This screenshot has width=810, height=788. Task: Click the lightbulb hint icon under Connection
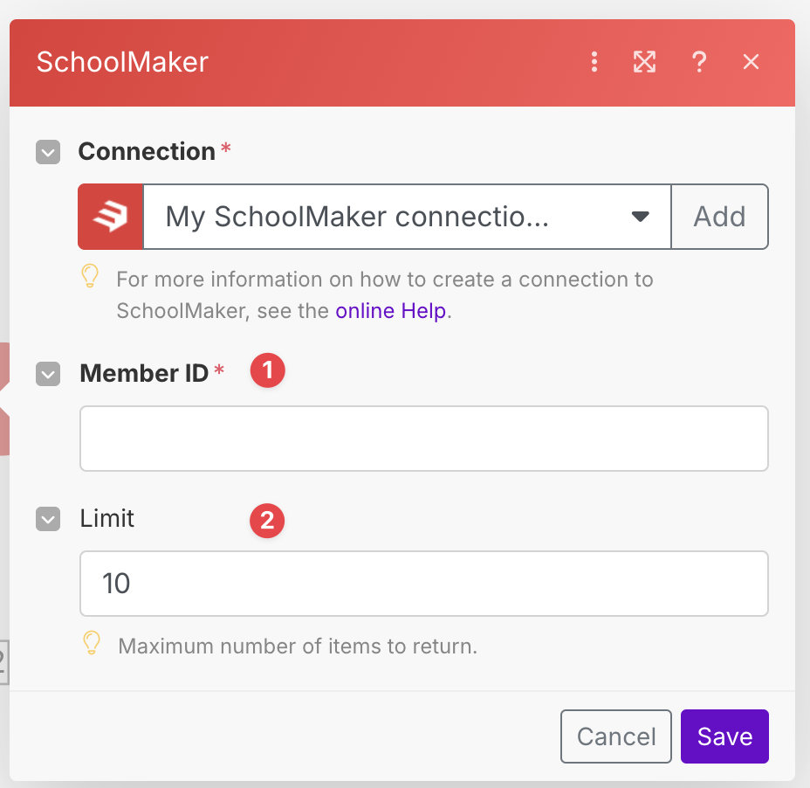coord(90,277)
